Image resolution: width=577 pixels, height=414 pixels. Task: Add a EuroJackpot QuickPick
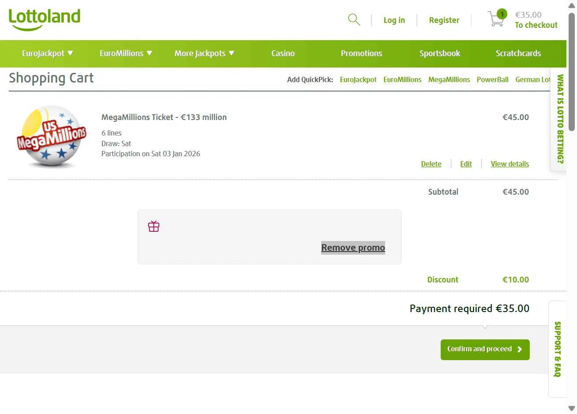[x=358, y=80]
